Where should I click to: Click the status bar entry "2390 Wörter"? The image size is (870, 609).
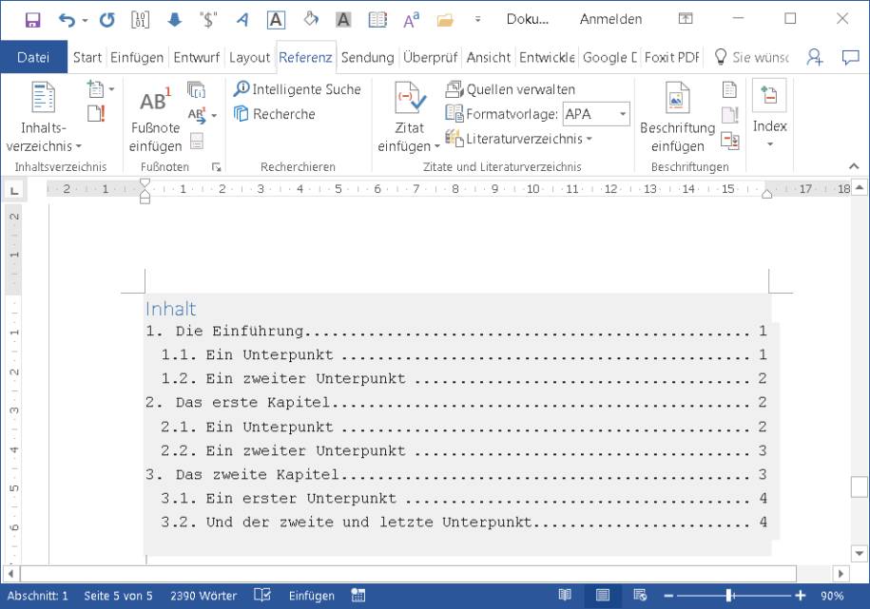203,596
